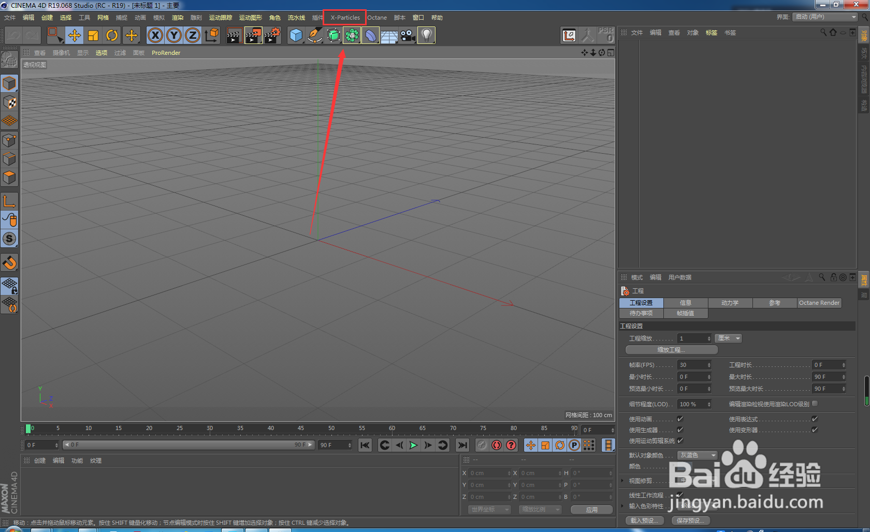Select points mode icon
The width and height of the screenshot is (870, 532).
pos(10,140)
